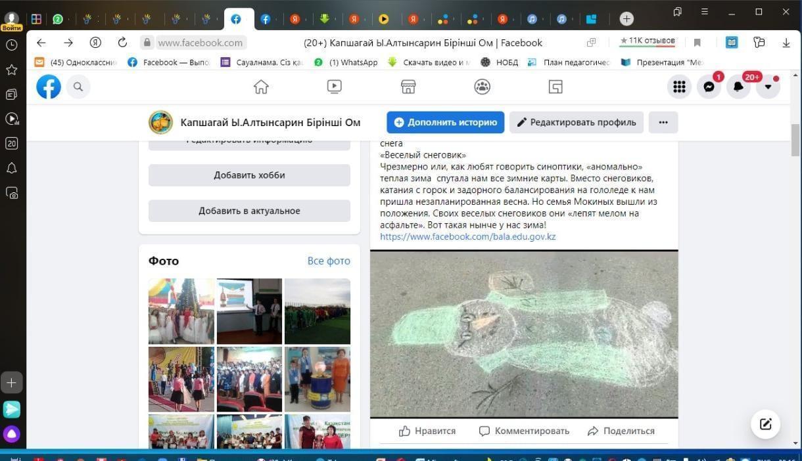Reload the page in browser
802x461 pixels.
pyautogui.click(x=122, y=43)
